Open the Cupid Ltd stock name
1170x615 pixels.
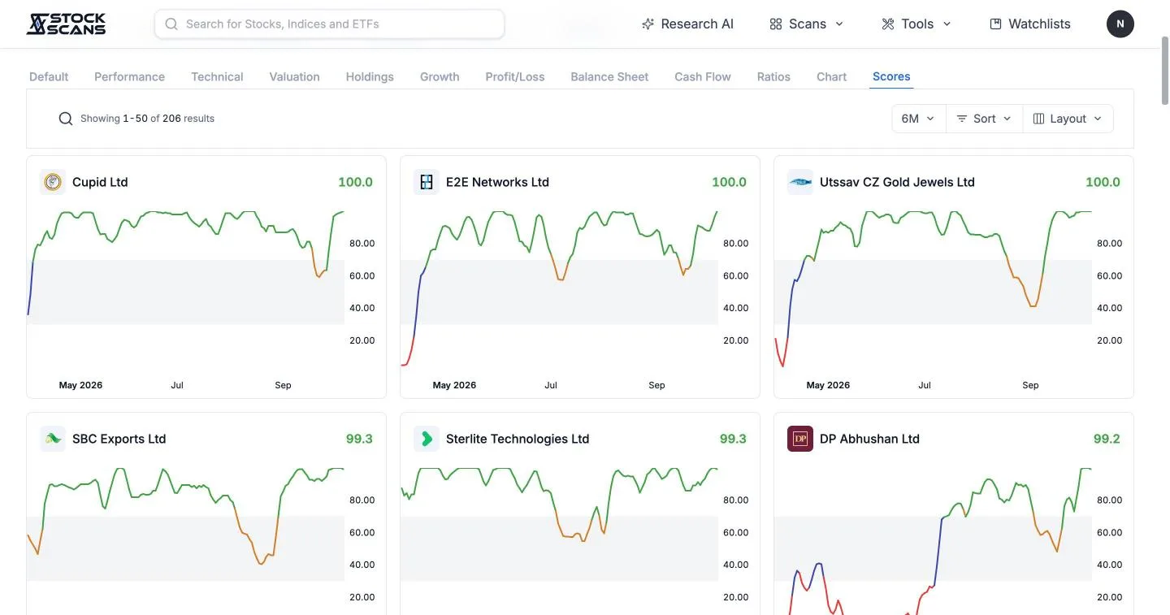click(x=100, y=182)
